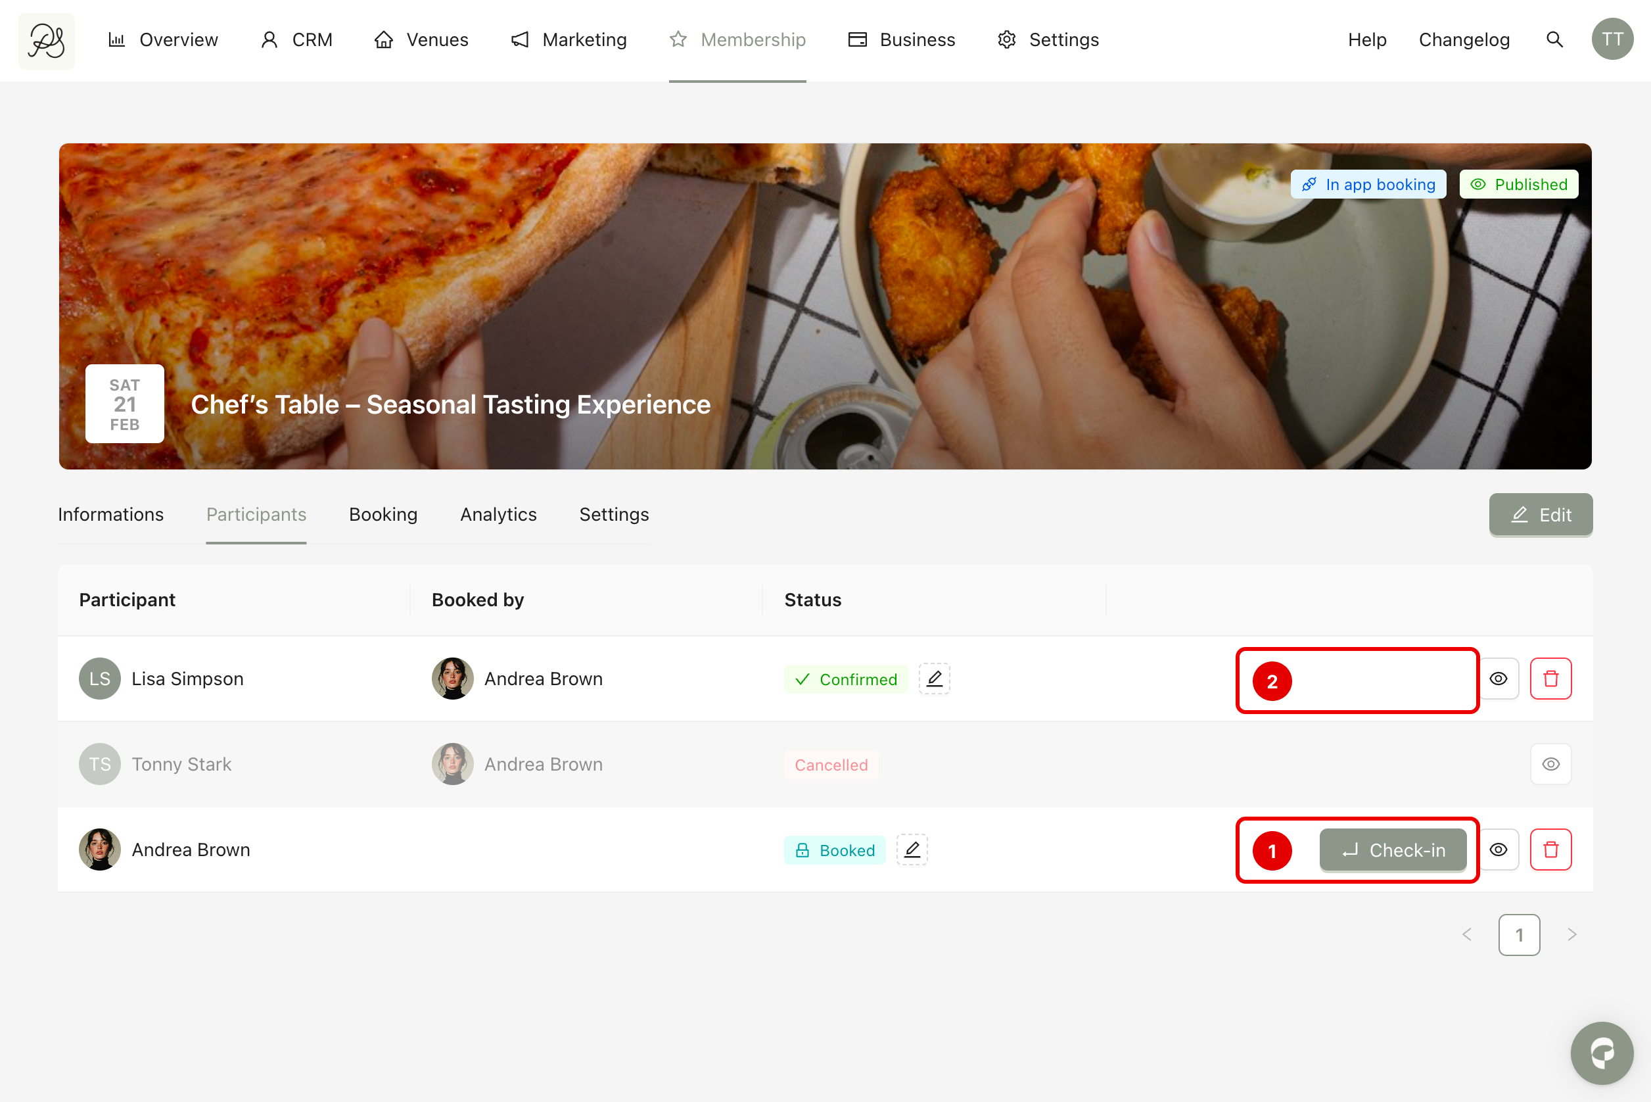Open the Booking tab
This screenshot has height=1102, width=1651.
pyautogui.click(x=383, y=514)
